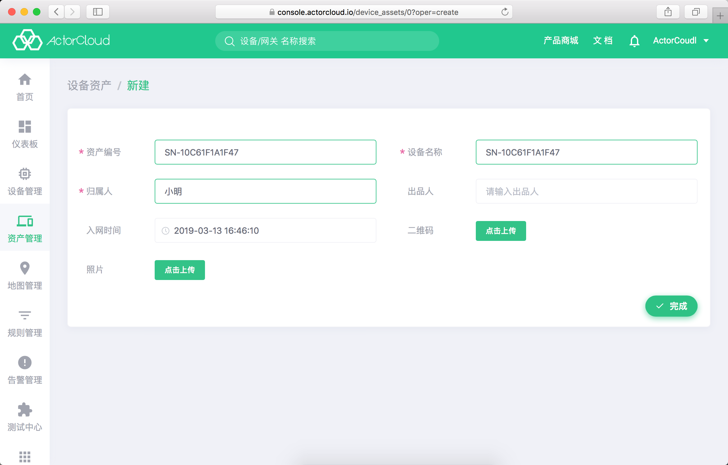Expand the ActorCoudl account dropdown arrow
This screenshot has width=728, height=465.
pyautogui.click(x=706, y=41)
